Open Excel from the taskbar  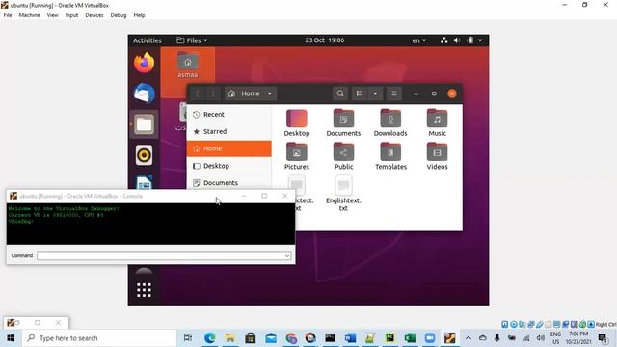[410, 338]
